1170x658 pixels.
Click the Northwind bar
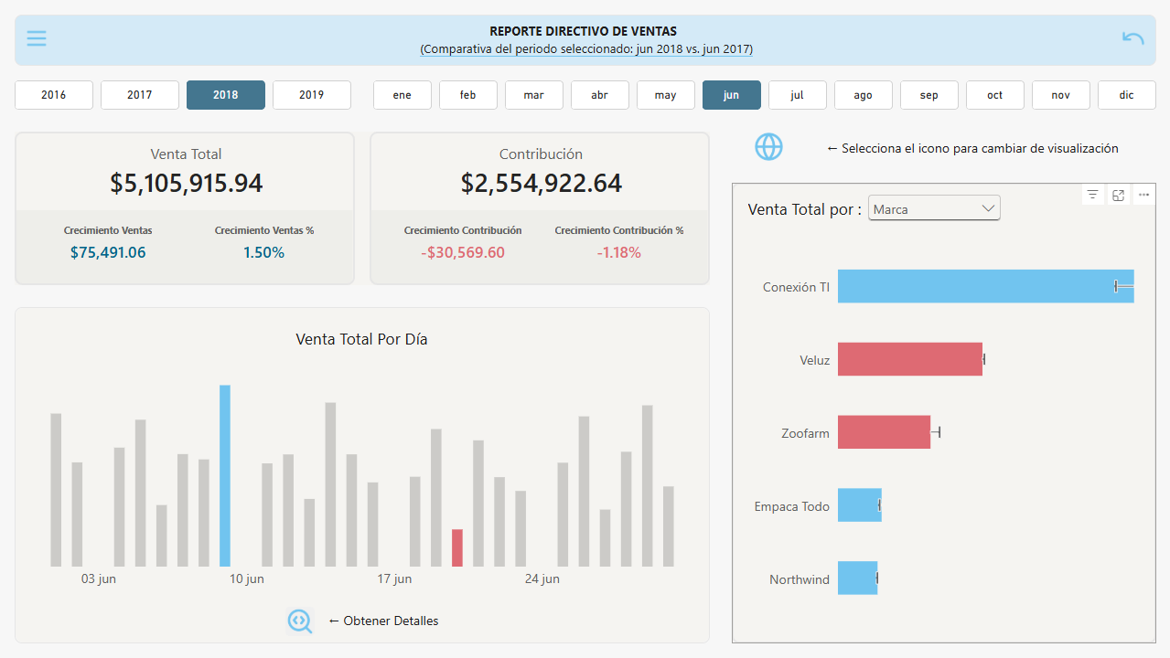(857, 578)
